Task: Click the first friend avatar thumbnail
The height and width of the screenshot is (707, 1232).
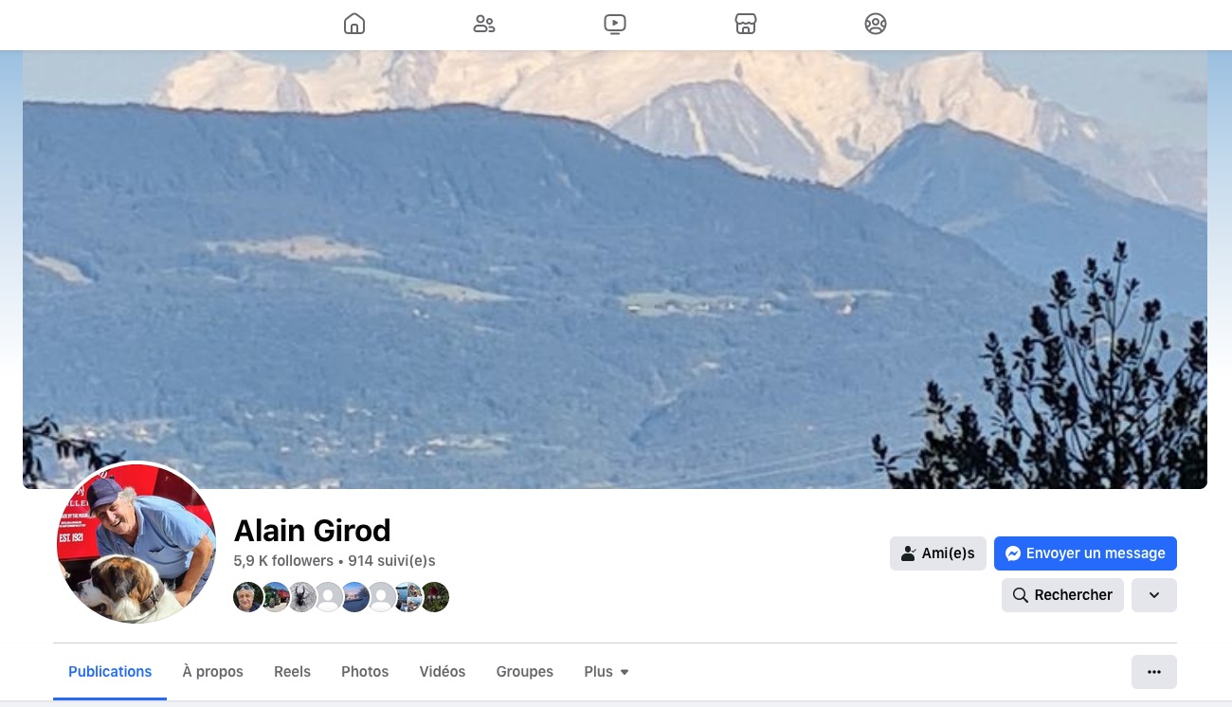Action: [248, 597]
